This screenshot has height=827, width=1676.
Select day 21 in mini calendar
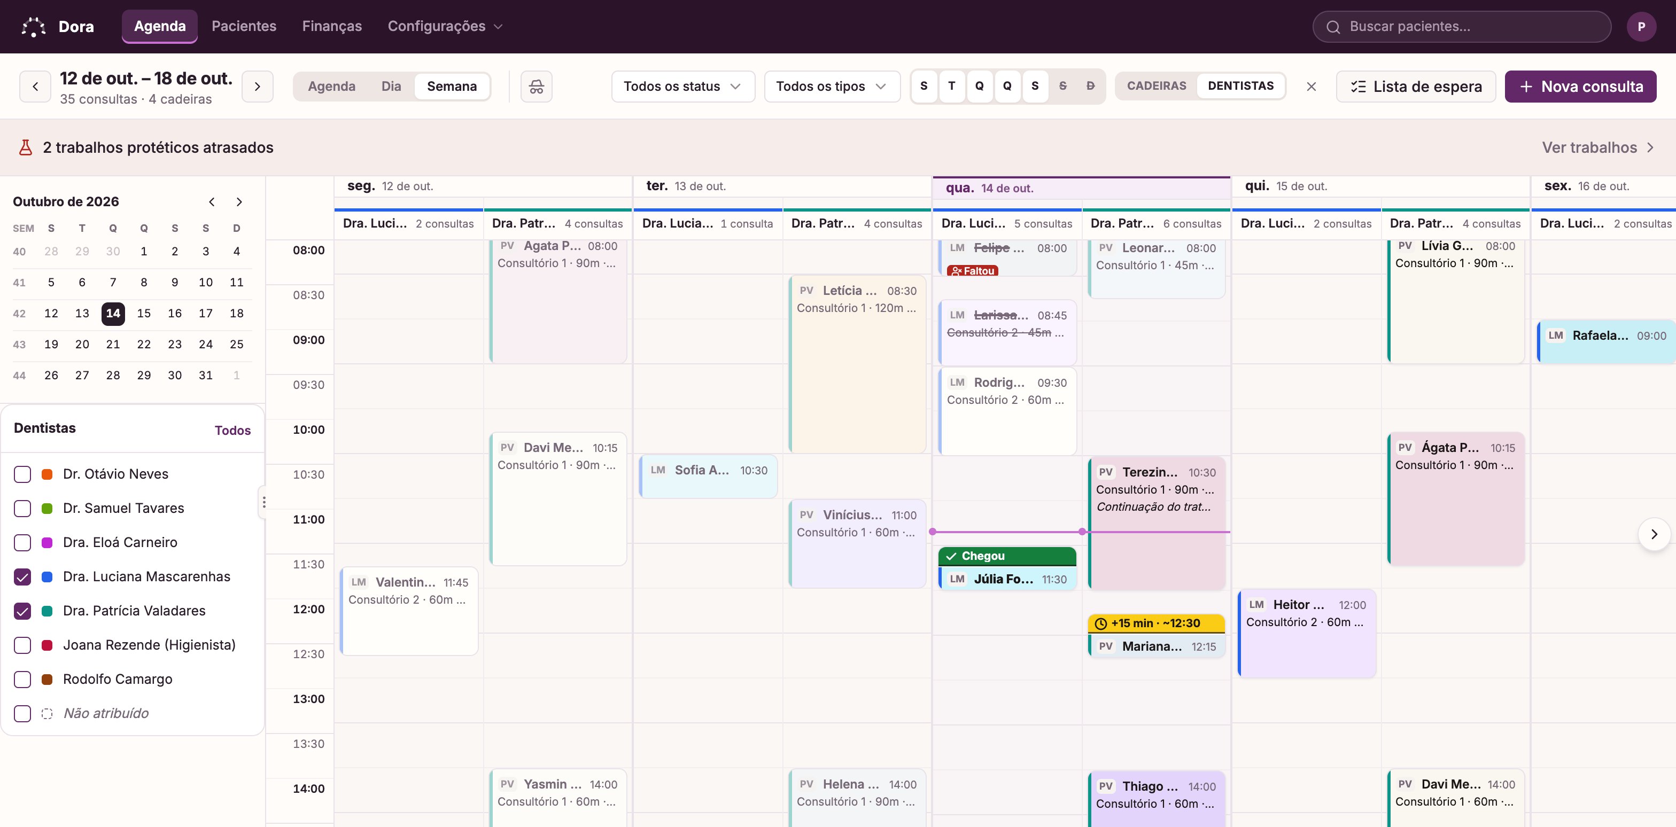[x=113, y=345]
